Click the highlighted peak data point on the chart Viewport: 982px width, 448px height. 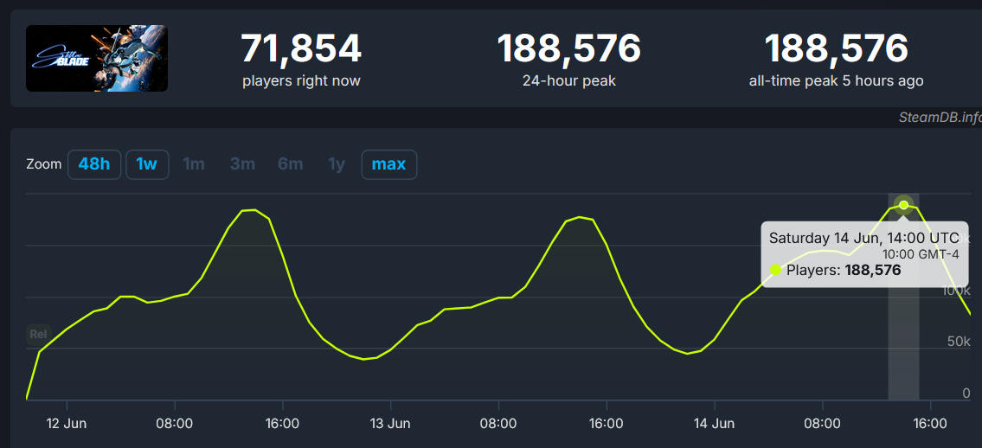coord(903,205)
